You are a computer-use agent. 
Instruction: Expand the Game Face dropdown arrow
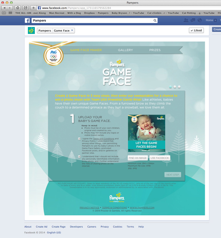[x=72, y=31]
